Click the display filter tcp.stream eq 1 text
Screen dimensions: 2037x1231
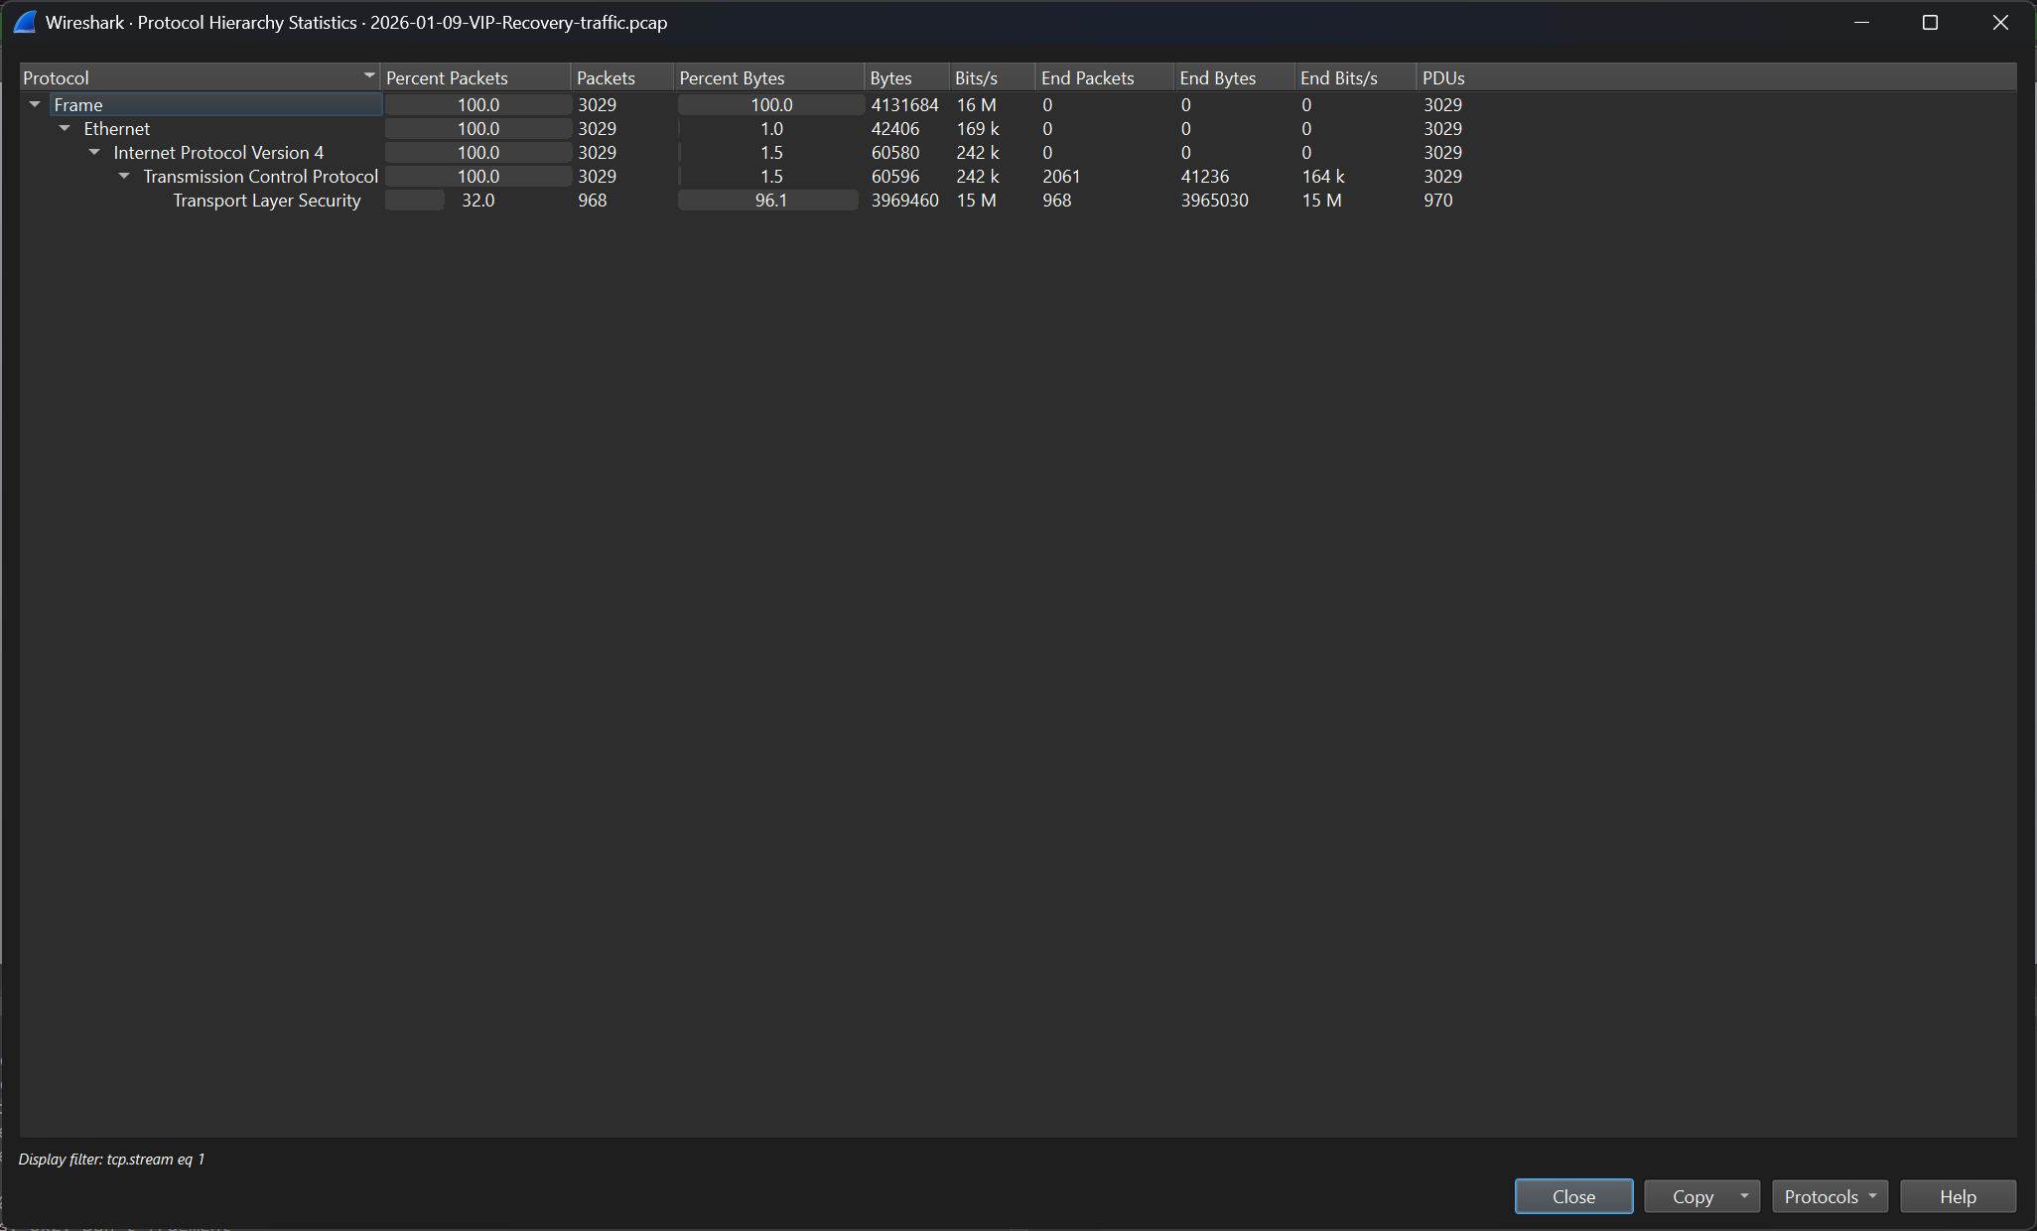(x=111, y=1159)
